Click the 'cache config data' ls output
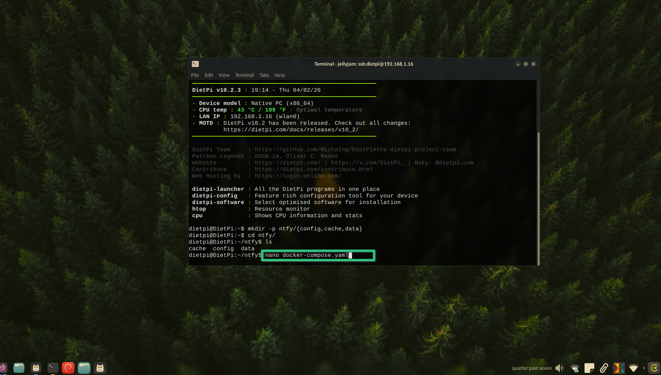Screen dimensions: 661x375 pos(221,248)
